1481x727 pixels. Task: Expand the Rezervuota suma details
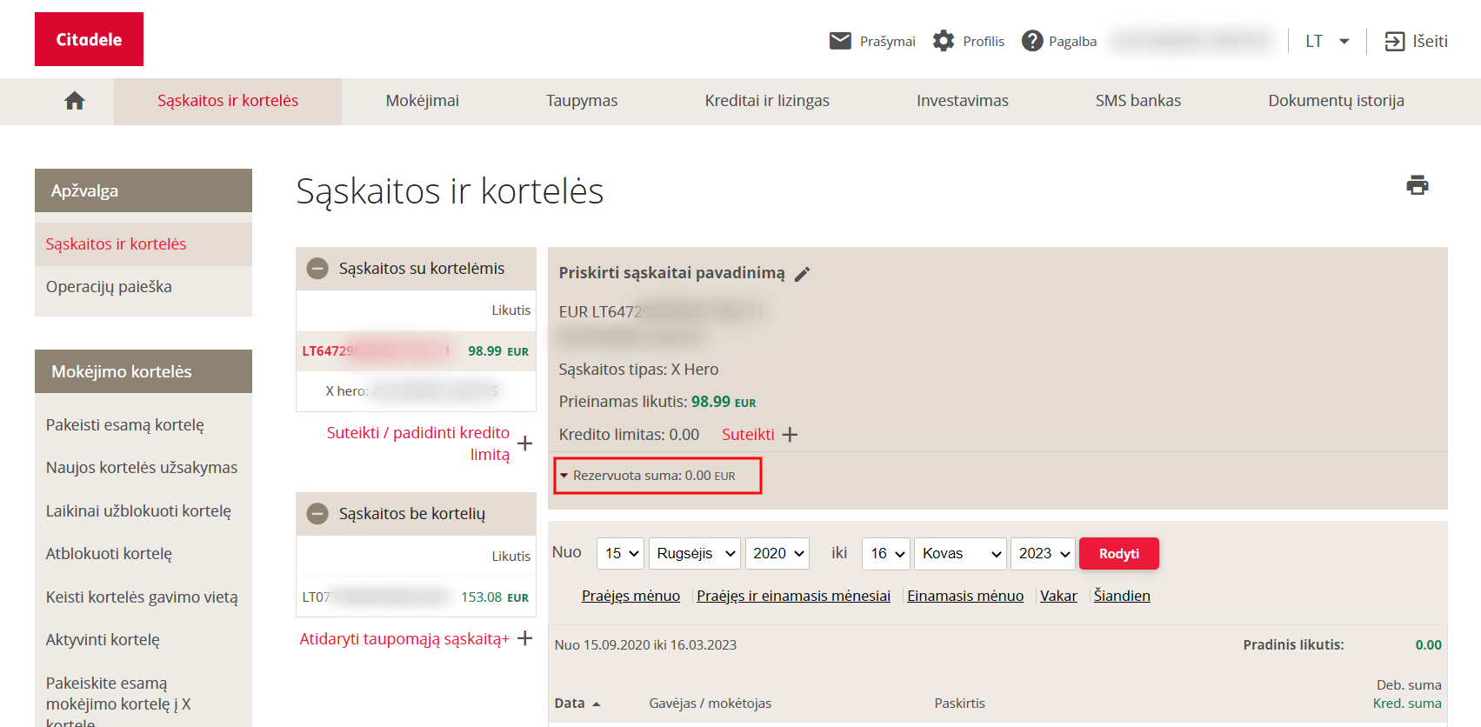pos(564,476)
